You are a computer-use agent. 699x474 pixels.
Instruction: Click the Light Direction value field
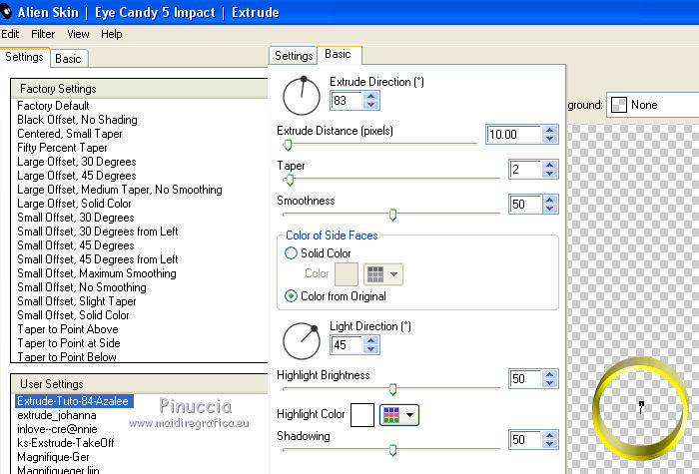point(347,345)
